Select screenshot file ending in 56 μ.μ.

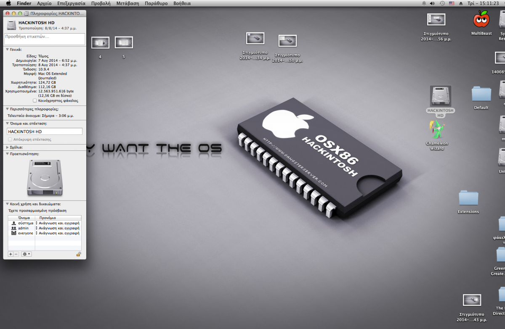click(436, 19)
